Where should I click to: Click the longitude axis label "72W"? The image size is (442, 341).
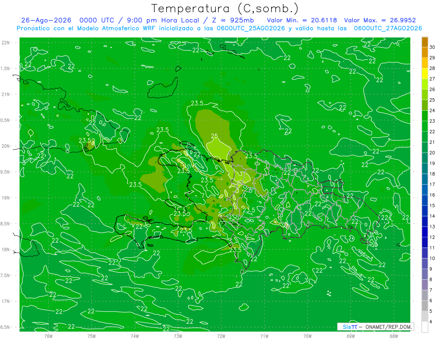(x=221, y=336)
